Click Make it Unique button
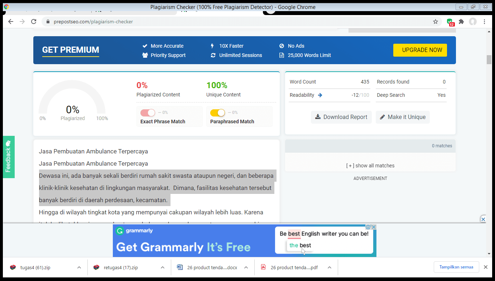 [x=402, y=117]
